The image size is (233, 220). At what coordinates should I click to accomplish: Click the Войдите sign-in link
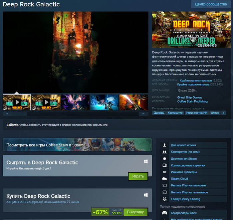[12, 125]
